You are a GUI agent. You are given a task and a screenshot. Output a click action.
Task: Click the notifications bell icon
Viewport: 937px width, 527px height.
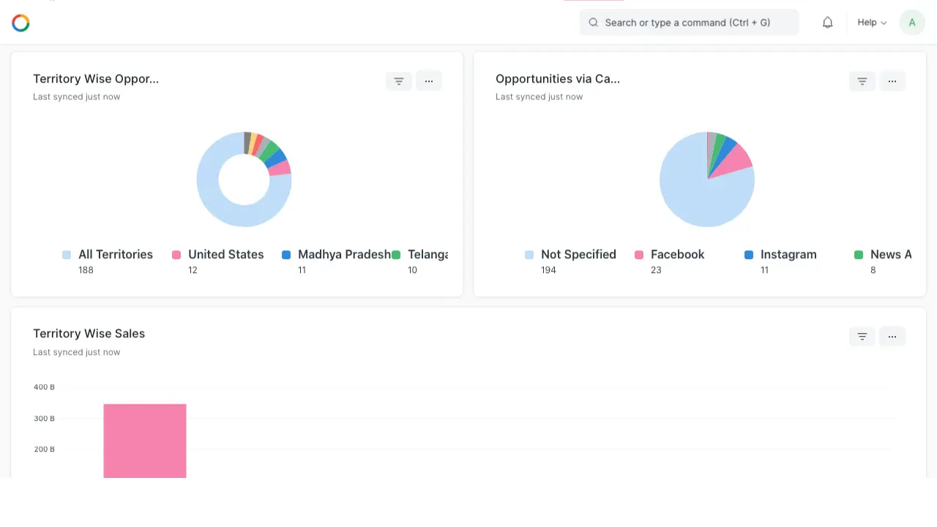point(827,22)
